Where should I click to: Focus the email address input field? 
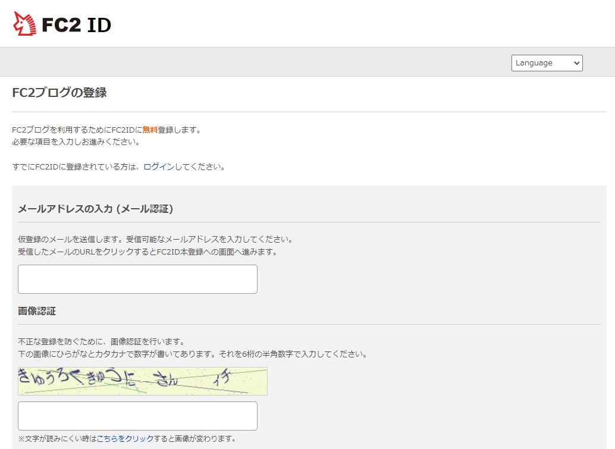coord(137,279)
